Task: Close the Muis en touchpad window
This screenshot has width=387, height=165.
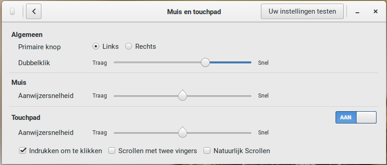Action: pos(376,11)
